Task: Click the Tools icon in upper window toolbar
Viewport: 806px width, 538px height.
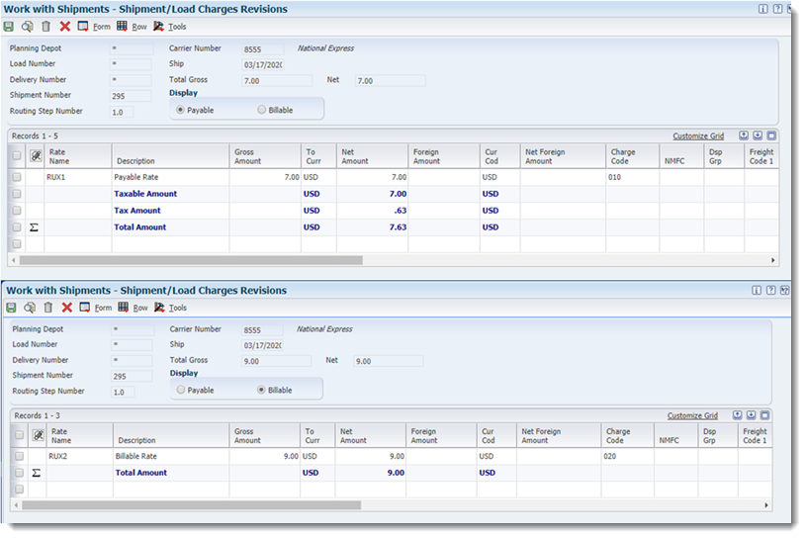Action: [159, 26]
